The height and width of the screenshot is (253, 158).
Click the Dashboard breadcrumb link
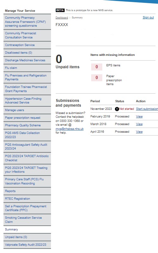coord(62,17)
